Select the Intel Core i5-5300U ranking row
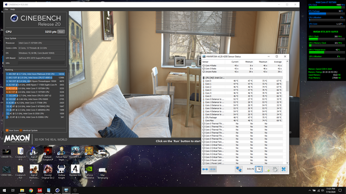This screenshot has width=346, height=194. pos(35,117)
